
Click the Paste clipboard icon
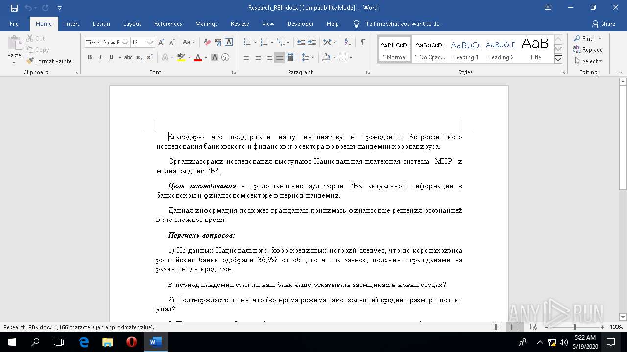(x=14, y=43)
